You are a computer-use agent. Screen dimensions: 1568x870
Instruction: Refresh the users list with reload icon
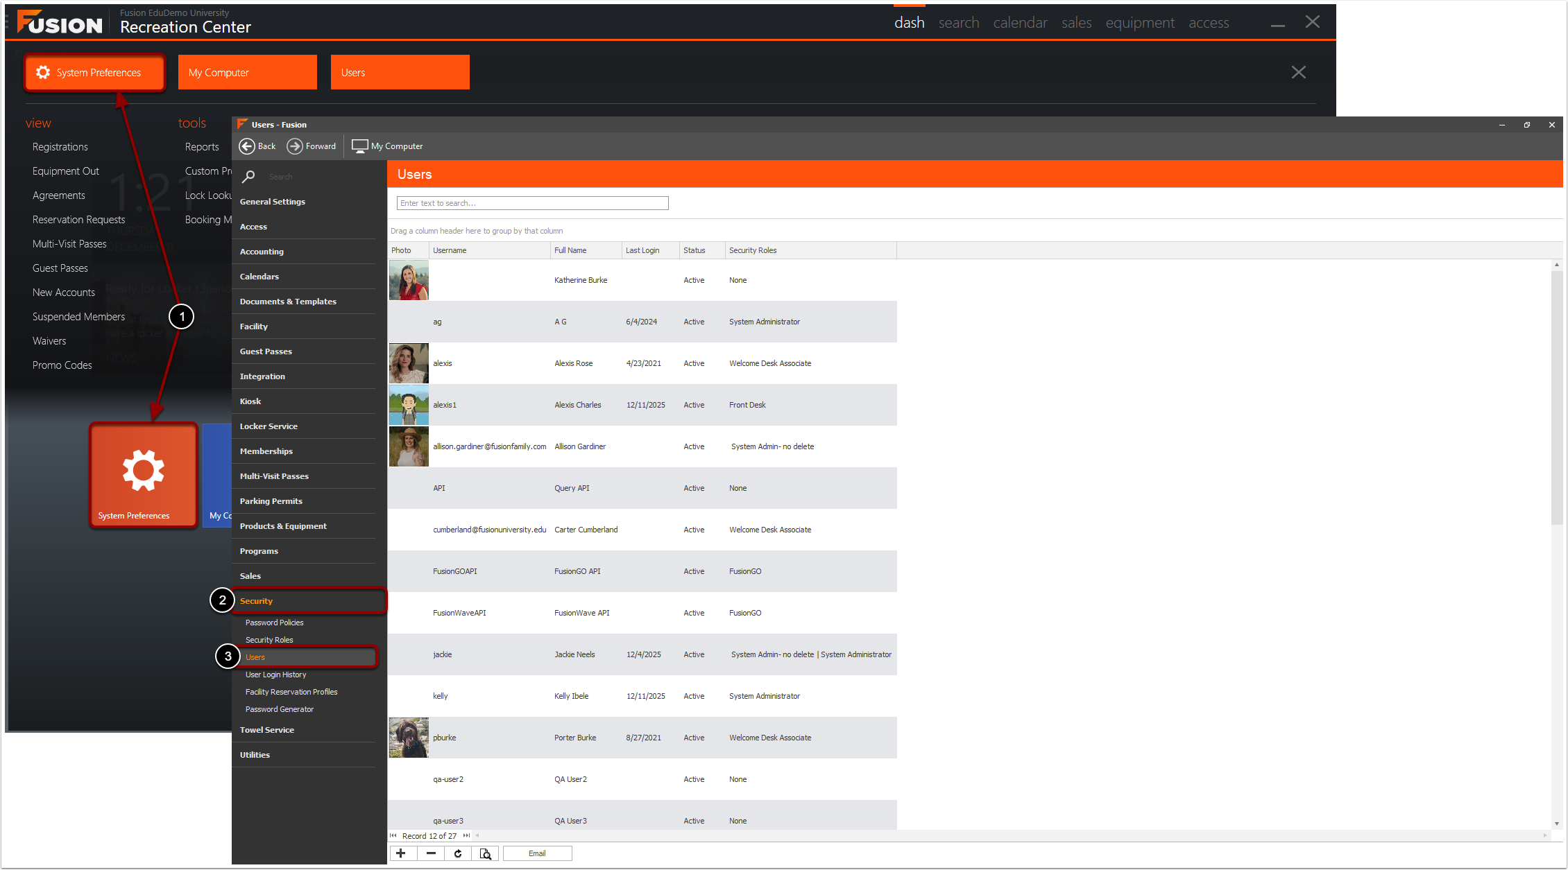pos(458,853)
